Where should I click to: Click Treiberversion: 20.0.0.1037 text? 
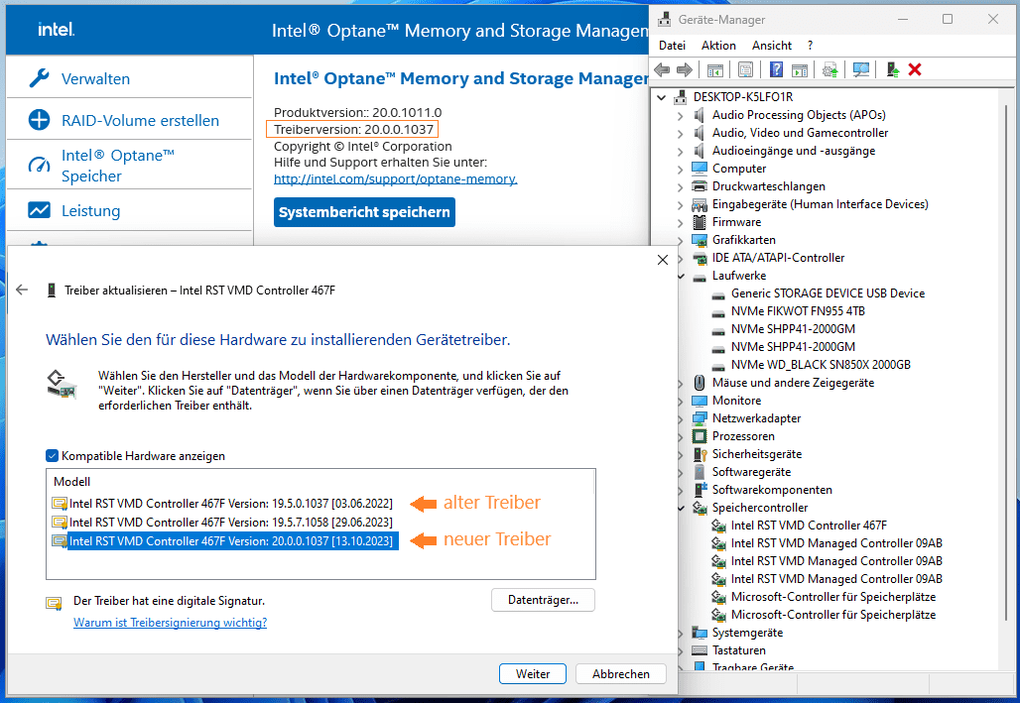(353, 130)
